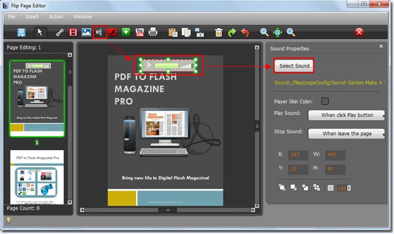
Task: Click the X position field
Action: [x=298, y=155]
